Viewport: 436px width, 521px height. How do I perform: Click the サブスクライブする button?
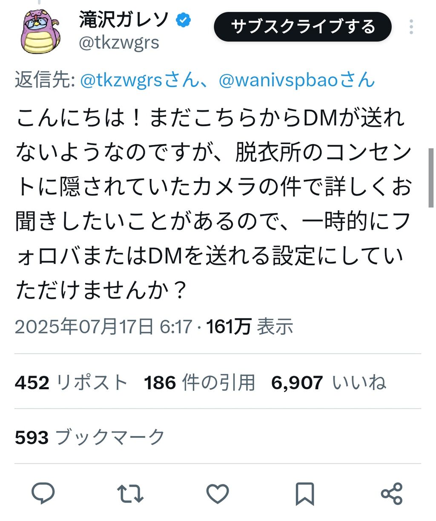303,27
